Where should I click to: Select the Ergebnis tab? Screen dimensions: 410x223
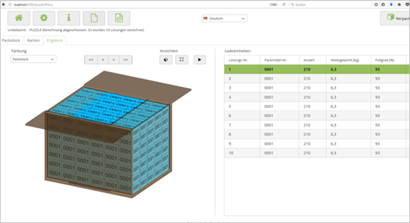pyautogui.click(x=54, y=41)
